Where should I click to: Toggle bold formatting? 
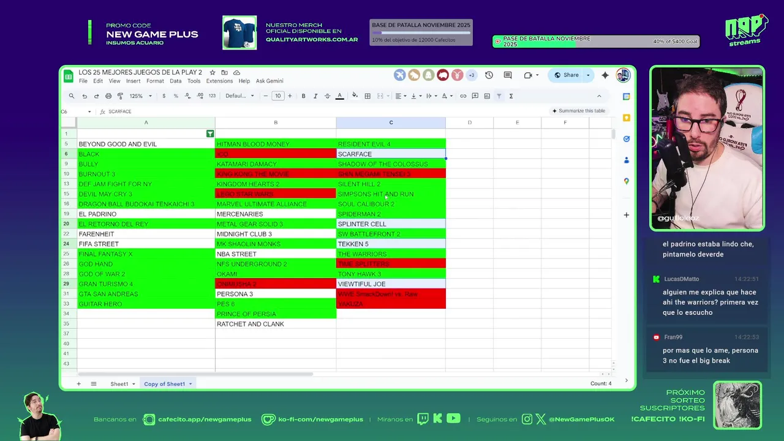click(303, 96)
